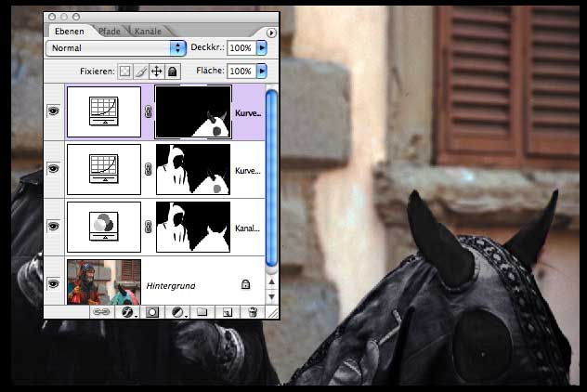Hide the Kanalmixer layer eye
Image resolution: width=587 pixels, height=392 pixels.
[54, 226]
